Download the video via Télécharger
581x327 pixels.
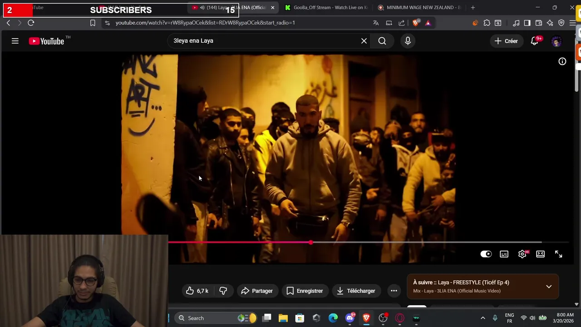click(356, 291)
